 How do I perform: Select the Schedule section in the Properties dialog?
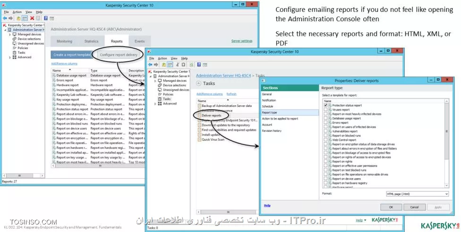coord(290,106)
